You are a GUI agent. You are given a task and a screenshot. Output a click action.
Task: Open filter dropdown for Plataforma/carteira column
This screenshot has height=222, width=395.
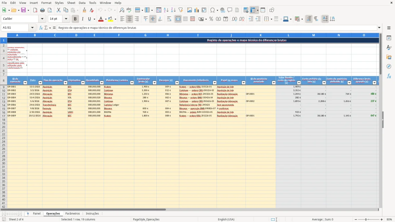pyautogui.click(x=132, y=83)
